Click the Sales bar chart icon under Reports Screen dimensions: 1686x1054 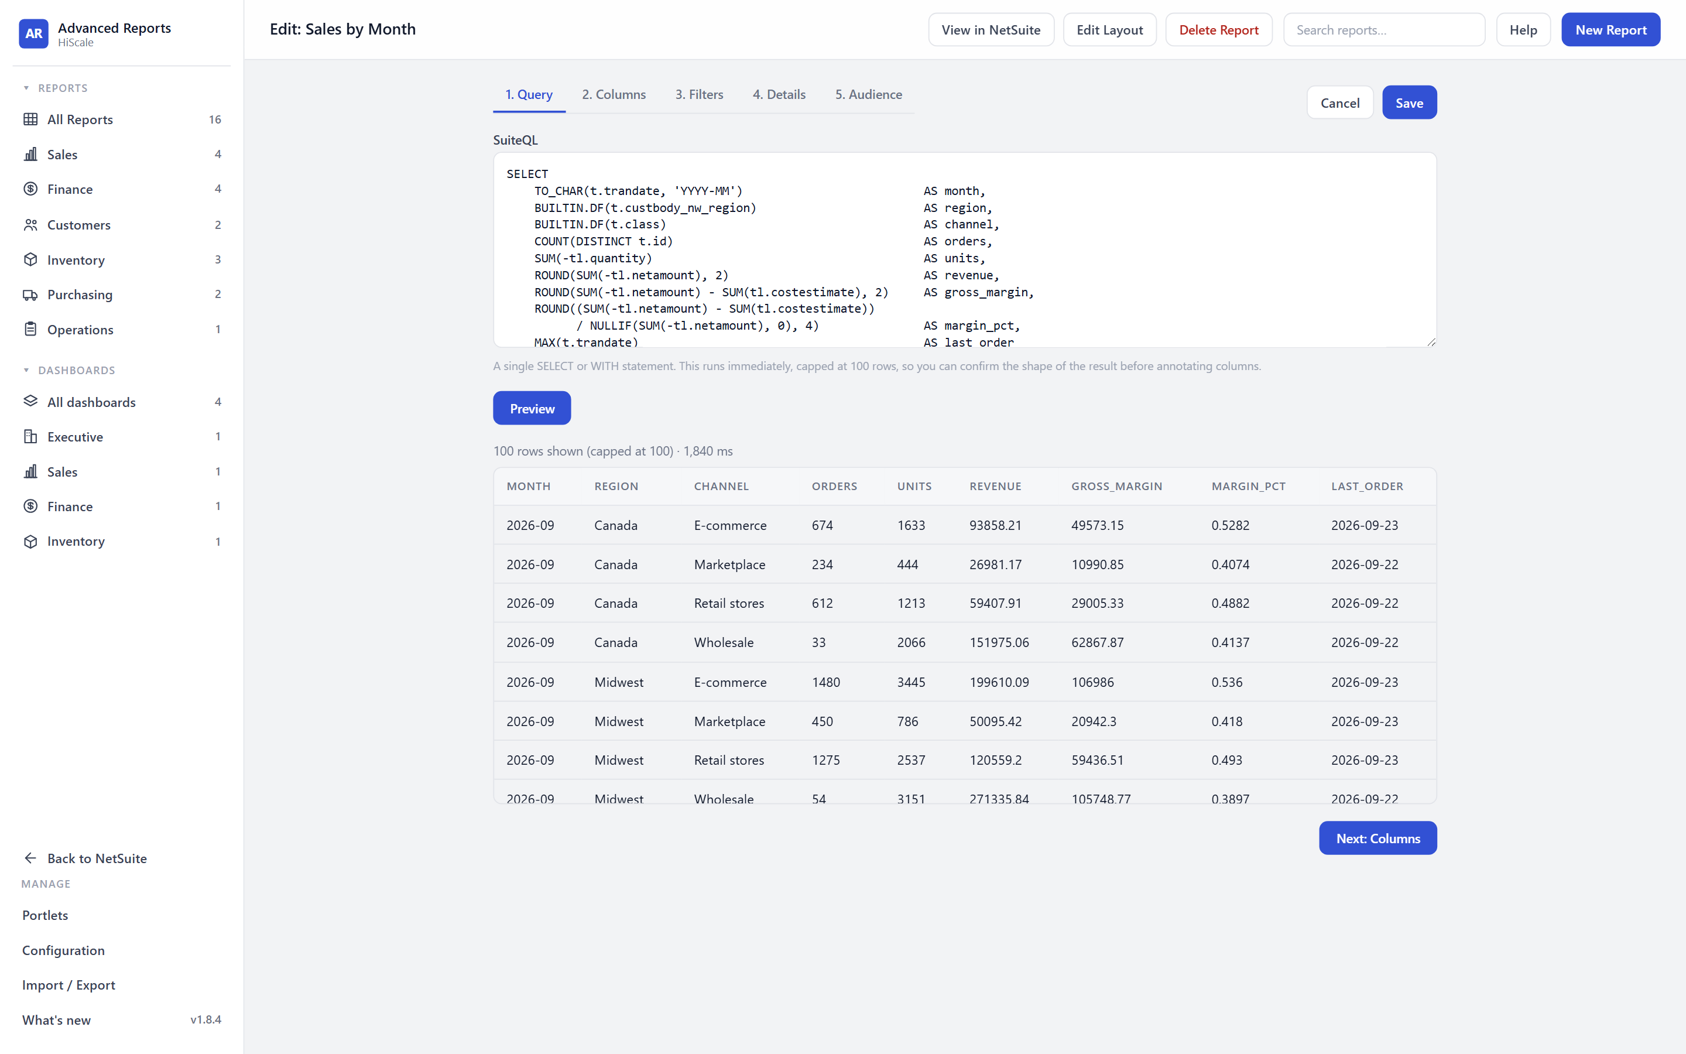point(30,154)
